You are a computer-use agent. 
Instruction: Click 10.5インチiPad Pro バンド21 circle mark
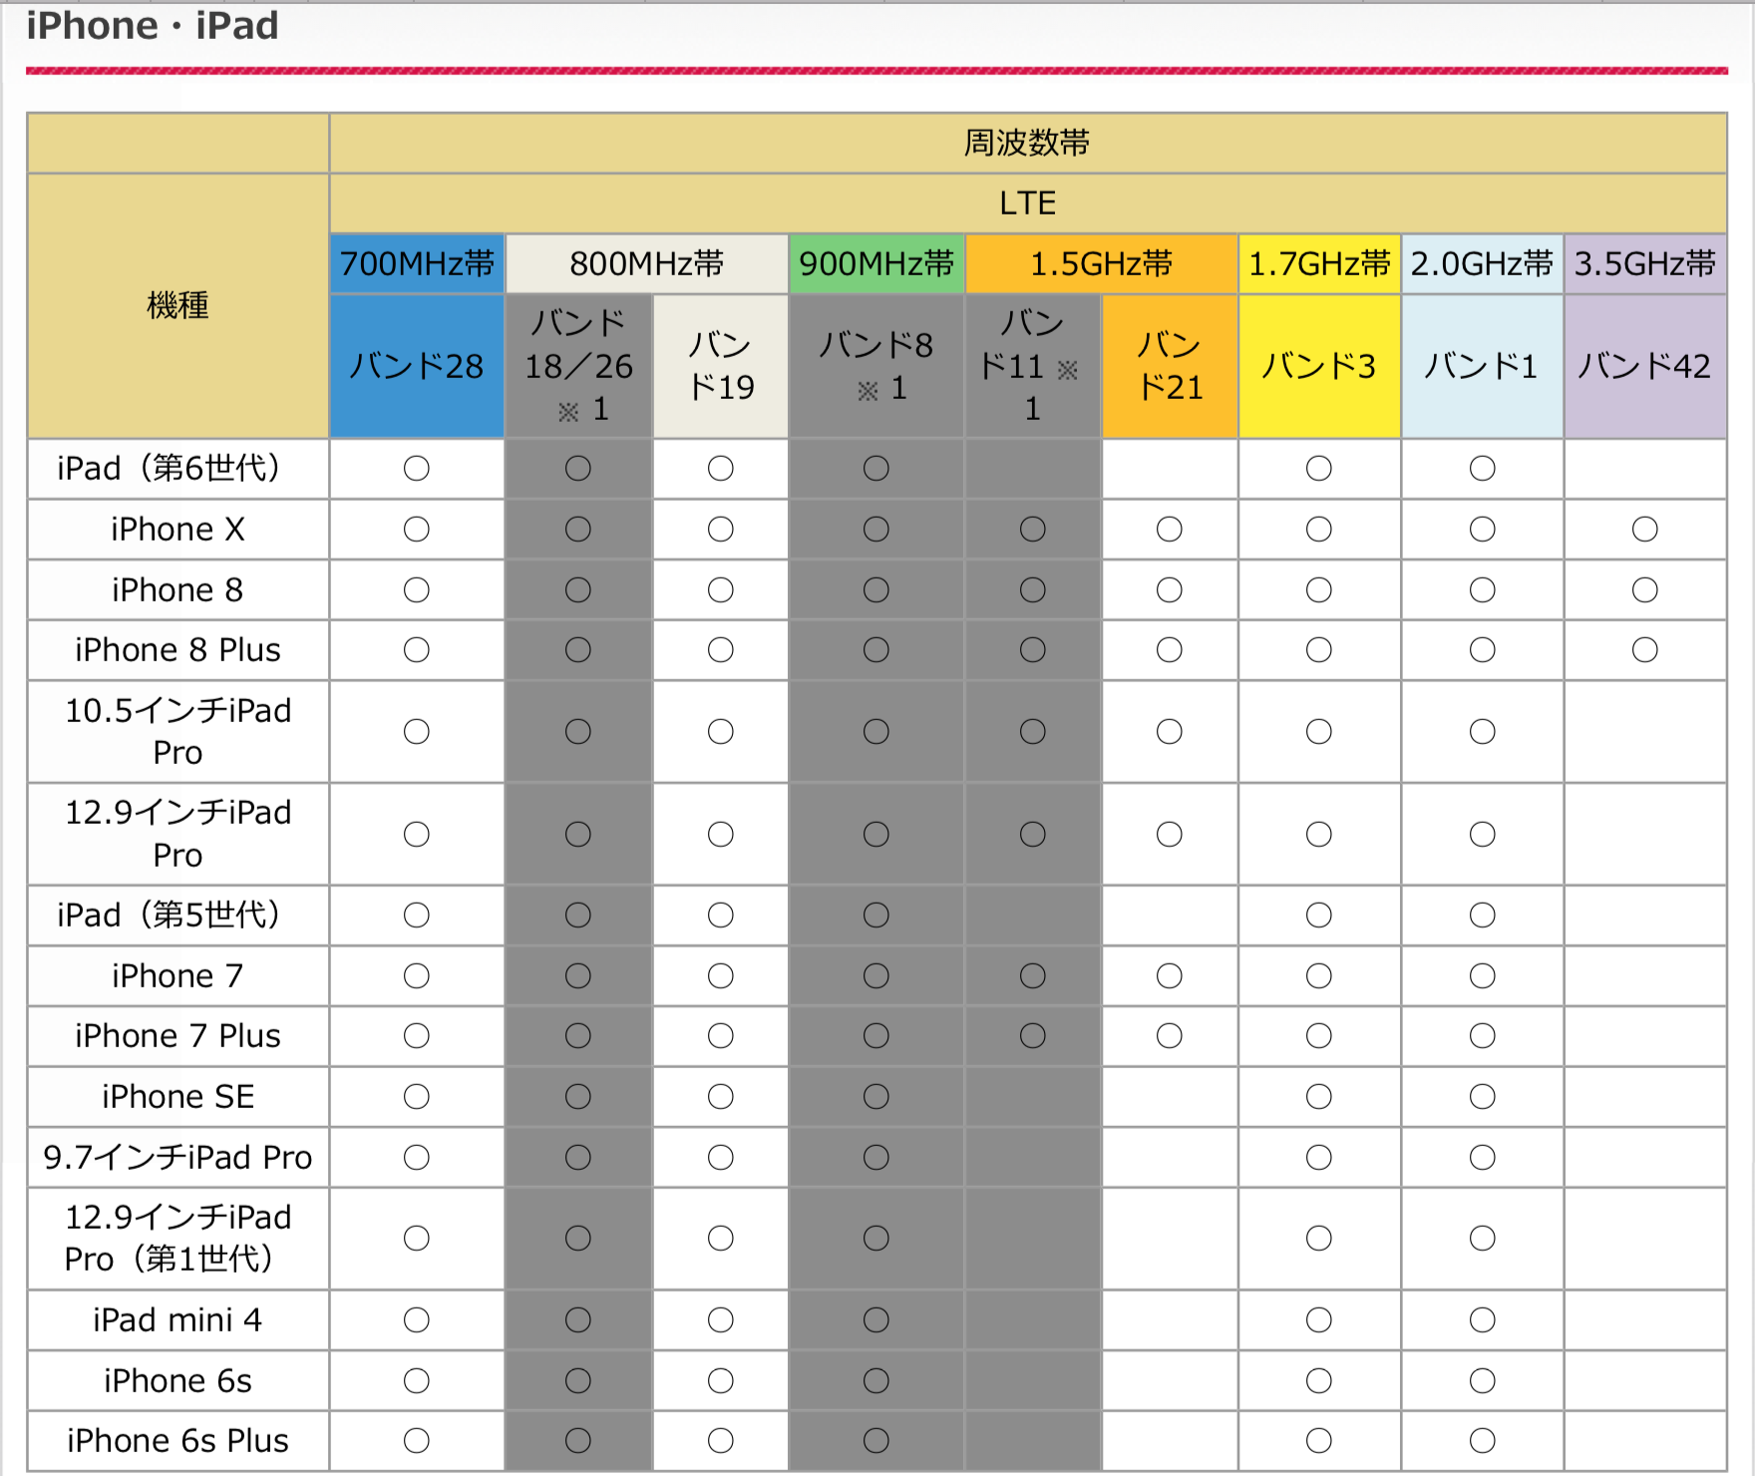click(1170, 732)
